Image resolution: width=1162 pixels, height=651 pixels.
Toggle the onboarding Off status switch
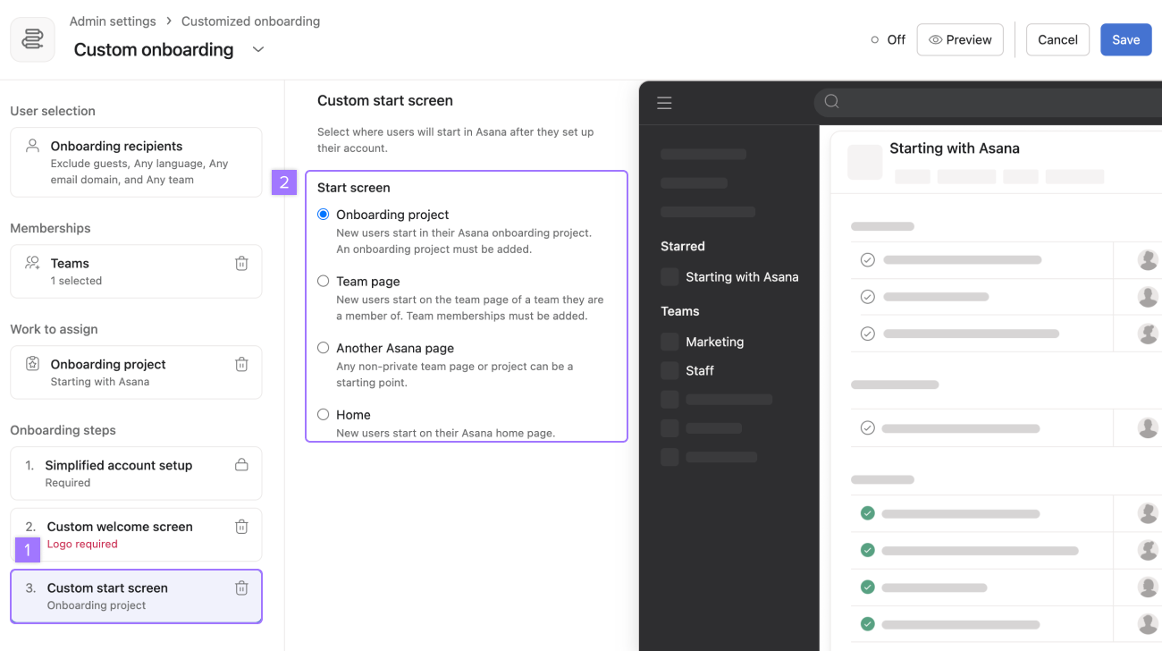pos(887,40)
